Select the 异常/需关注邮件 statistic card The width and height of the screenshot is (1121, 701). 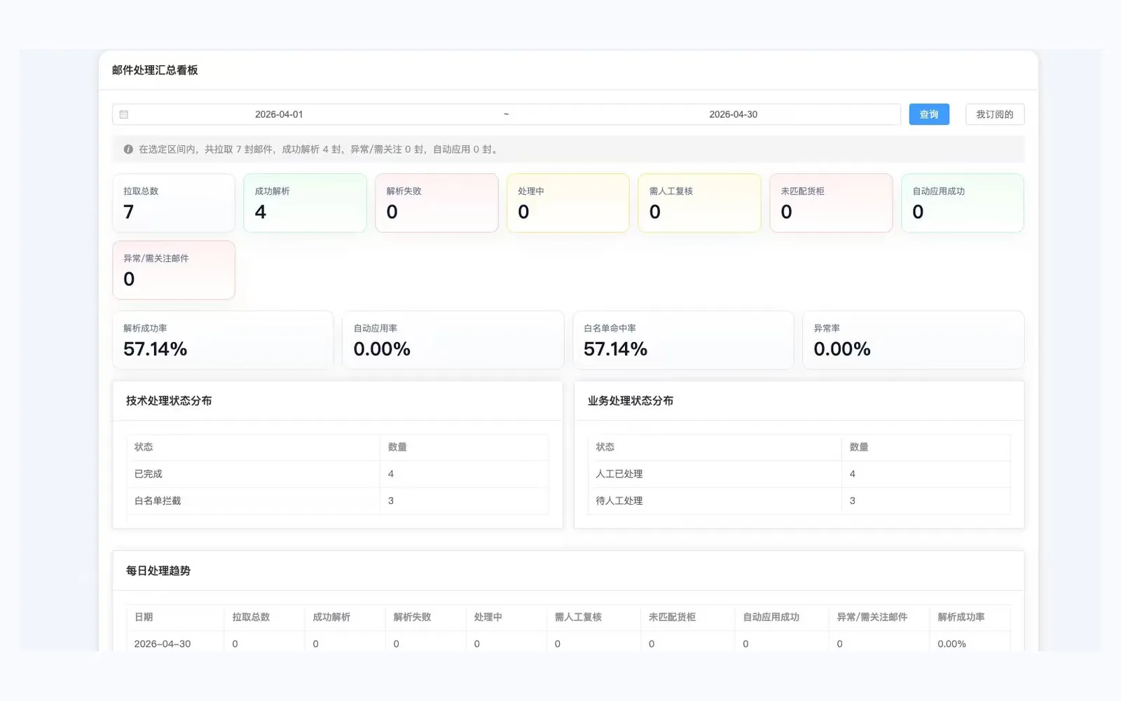click(174, 270)
